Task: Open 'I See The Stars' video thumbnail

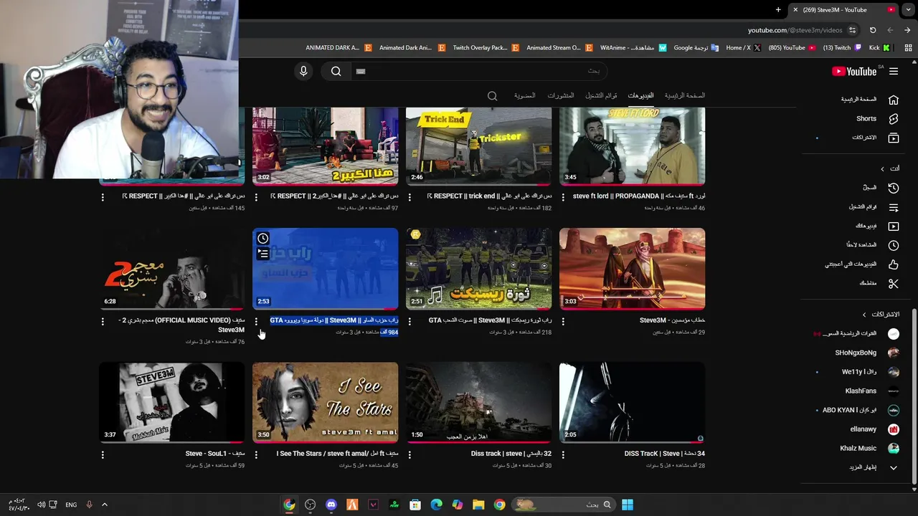Action: coord(325,402)
